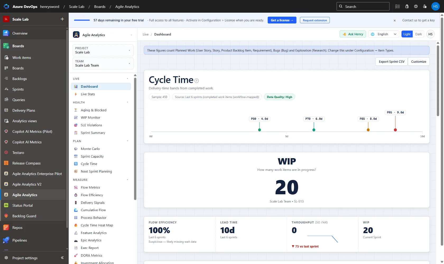The image size is (444, 264).
Task: Open the help question mark icon
Action: click(x=416, y=6)
